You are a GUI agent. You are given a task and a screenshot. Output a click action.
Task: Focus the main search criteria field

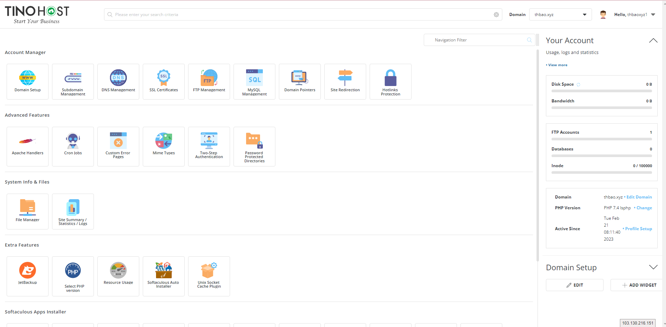(303, 15)
